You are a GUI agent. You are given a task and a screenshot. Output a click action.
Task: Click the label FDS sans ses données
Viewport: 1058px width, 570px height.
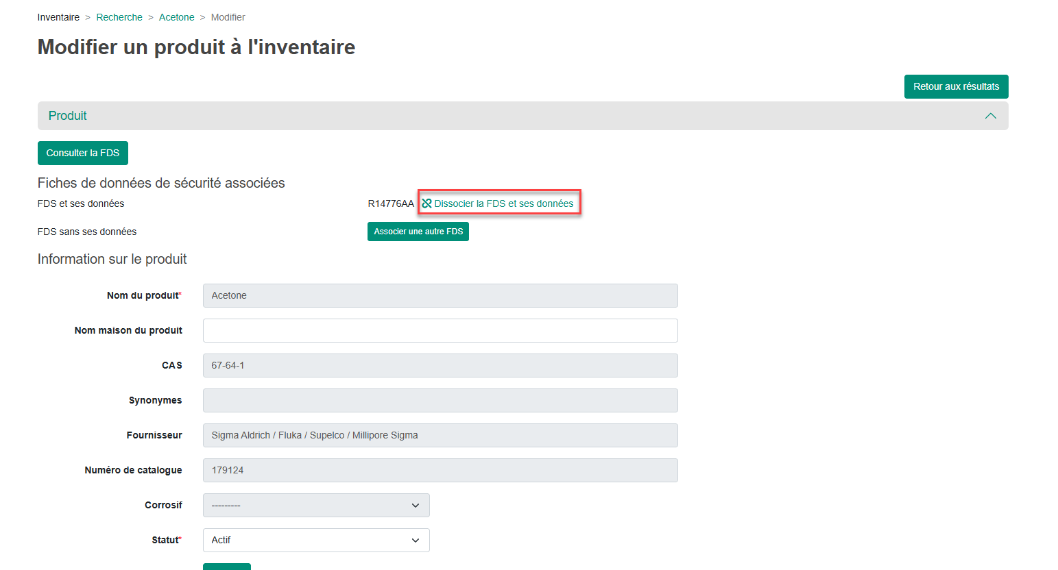coord(87,232)
